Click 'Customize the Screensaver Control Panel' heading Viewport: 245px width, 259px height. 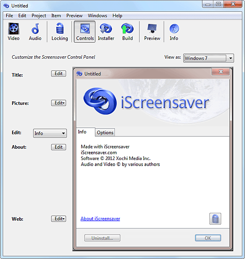point(54,57)
